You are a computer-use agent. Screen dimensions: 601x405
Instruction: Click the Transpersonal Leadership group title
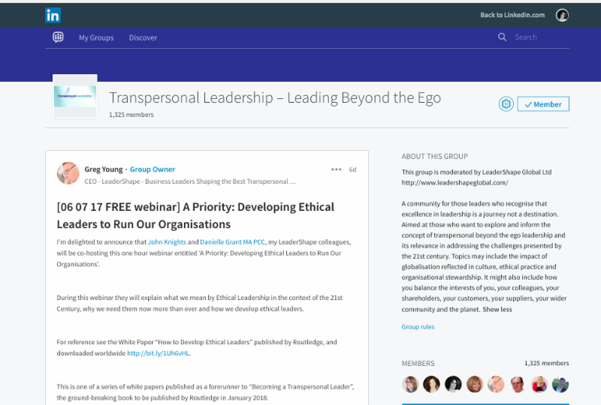pos(275,97)
